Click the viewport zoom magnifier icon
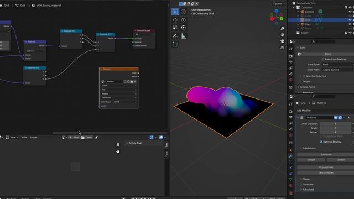 (x=282, y=28)
